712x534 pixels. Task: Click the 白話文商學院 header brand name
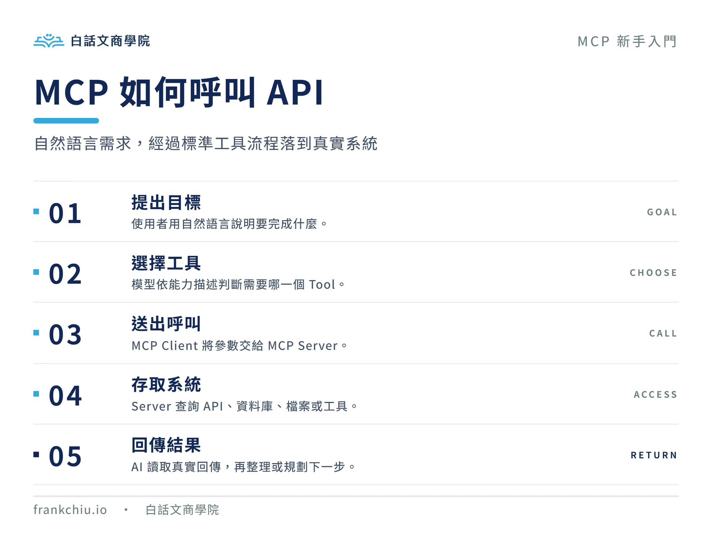pyautogui.click(x=110, y=41)
